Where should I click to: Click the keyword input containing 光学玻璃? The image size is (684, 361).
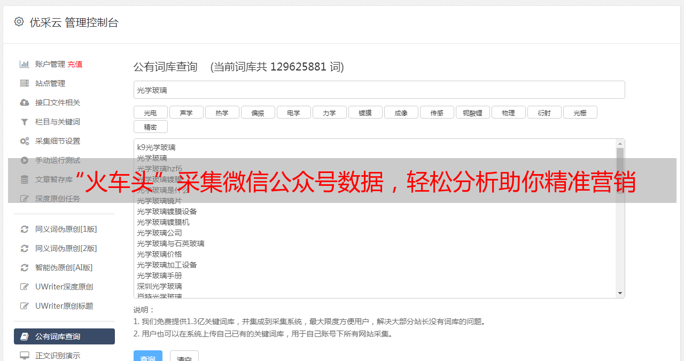[x=379, y=90]
